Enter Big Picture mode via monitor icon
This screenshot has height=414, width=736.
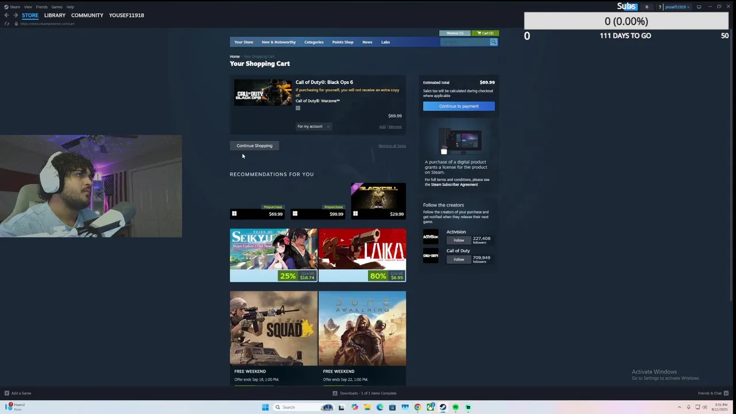[699, 7]
